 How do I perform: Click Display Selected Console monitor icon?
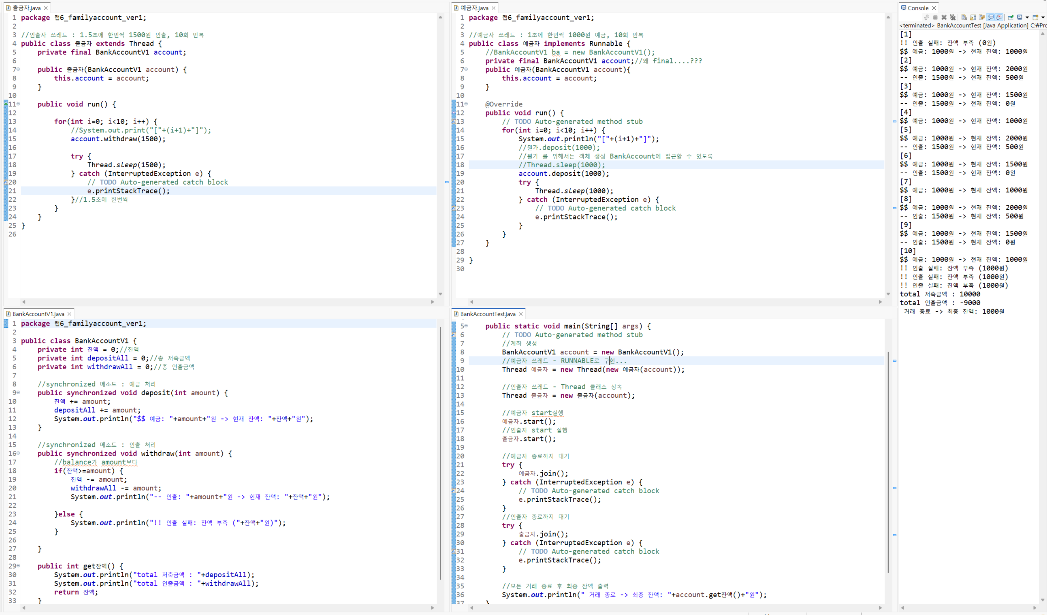1020,18
